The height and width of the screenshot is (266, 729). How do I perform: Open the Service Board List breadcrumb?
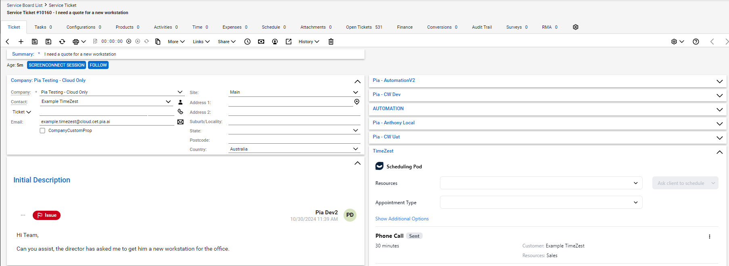point(25,5)
